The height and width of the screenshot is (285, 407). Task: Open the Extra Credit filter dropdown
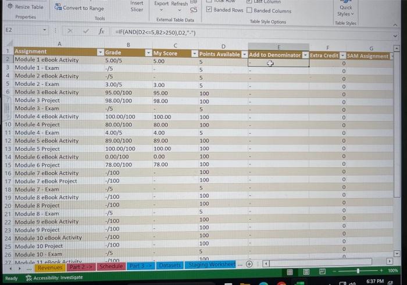pyautogui.click(x=343, y=56)
